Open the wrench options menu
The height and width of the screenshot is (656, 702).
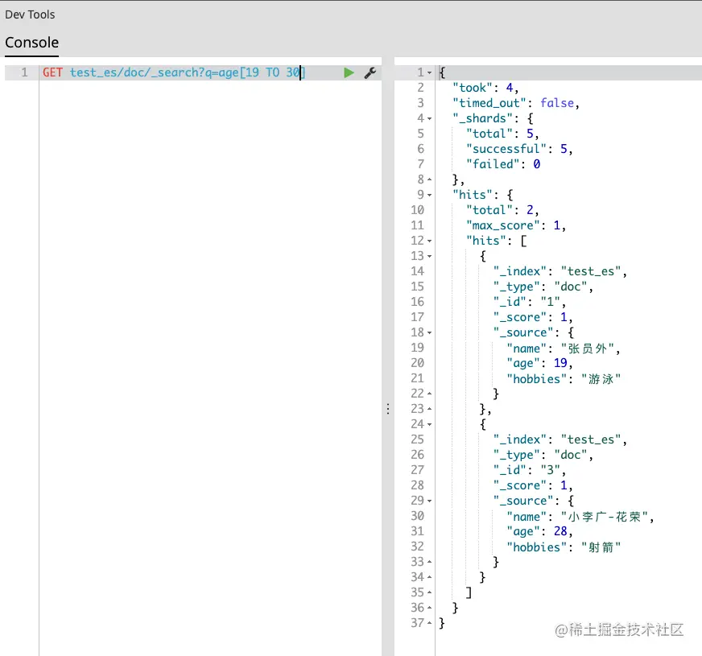pos(370,72)
